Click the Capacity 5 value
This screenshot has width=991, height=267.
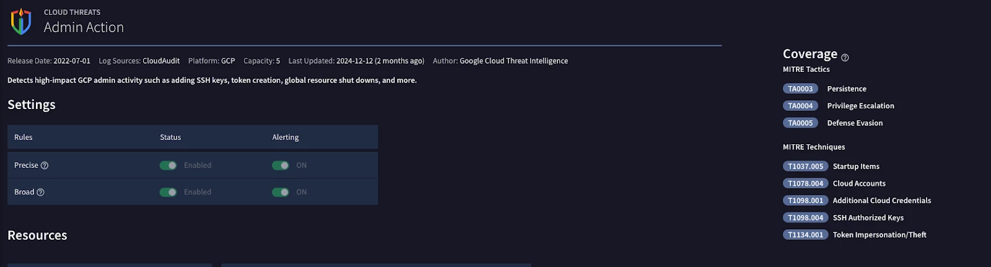click(278, 61)
